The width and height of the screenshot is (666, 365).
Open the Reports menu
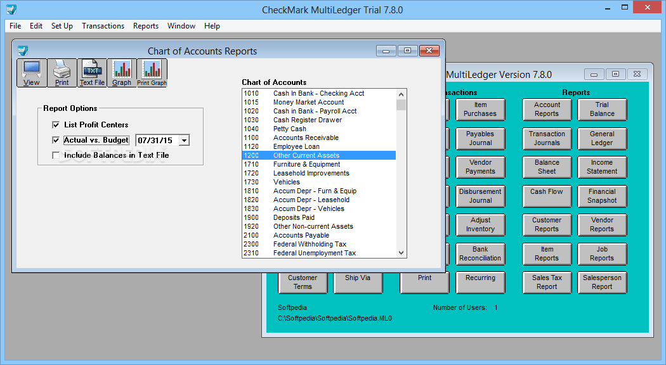(146, 26)
